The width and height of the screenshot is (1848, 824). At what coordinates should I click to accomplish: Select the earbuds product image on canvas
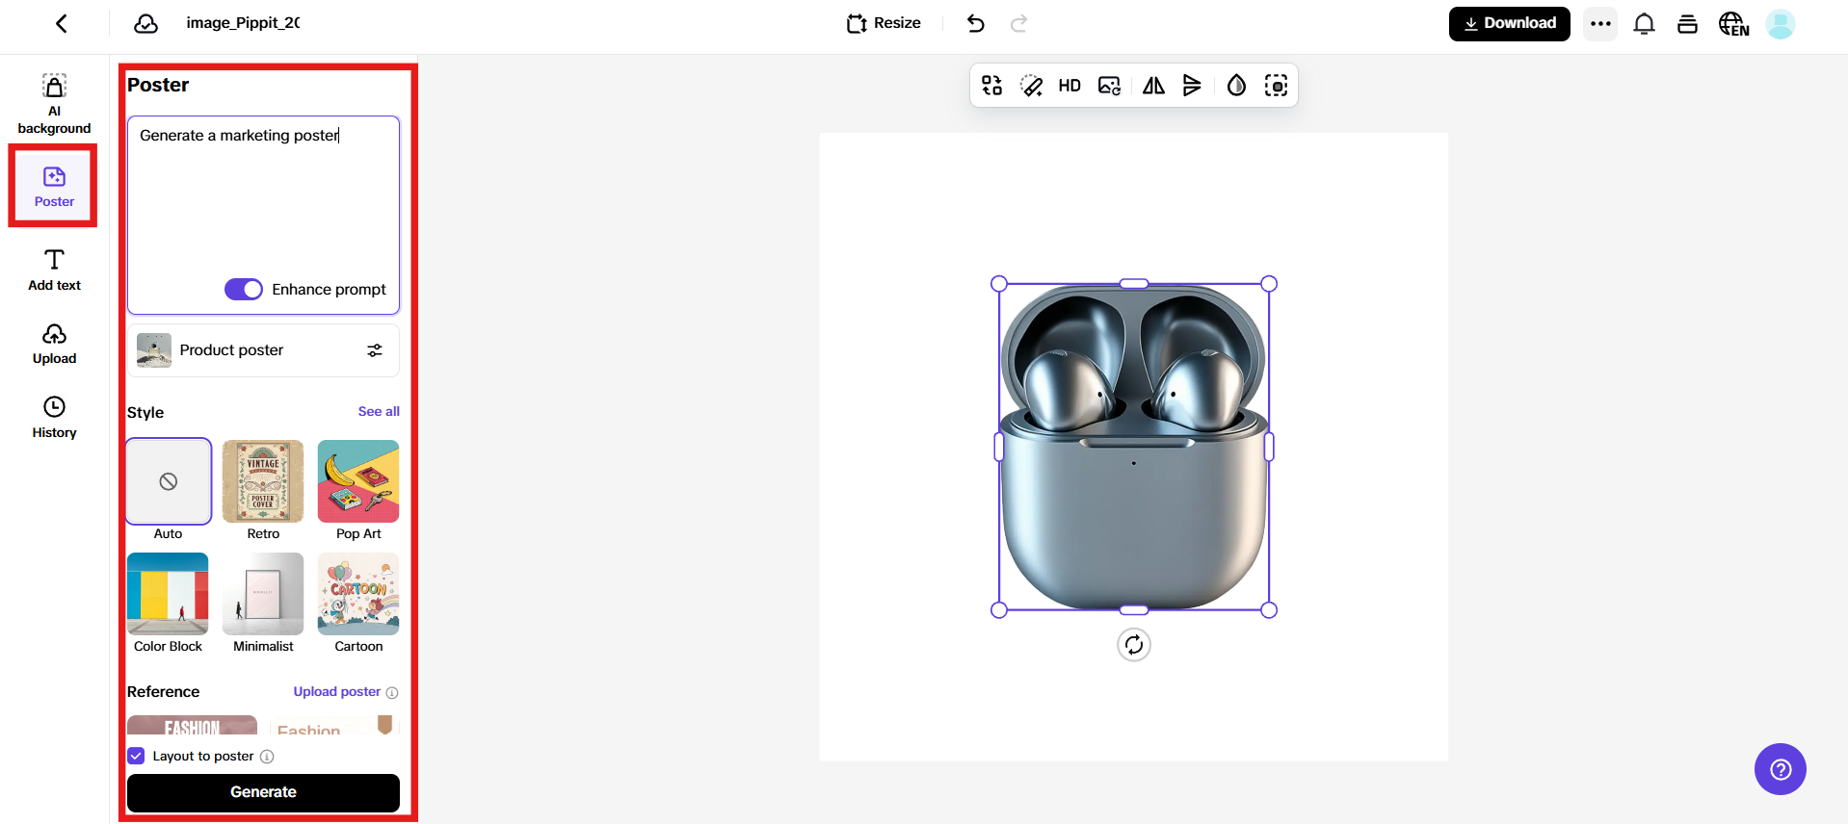tap(1134, 447)
